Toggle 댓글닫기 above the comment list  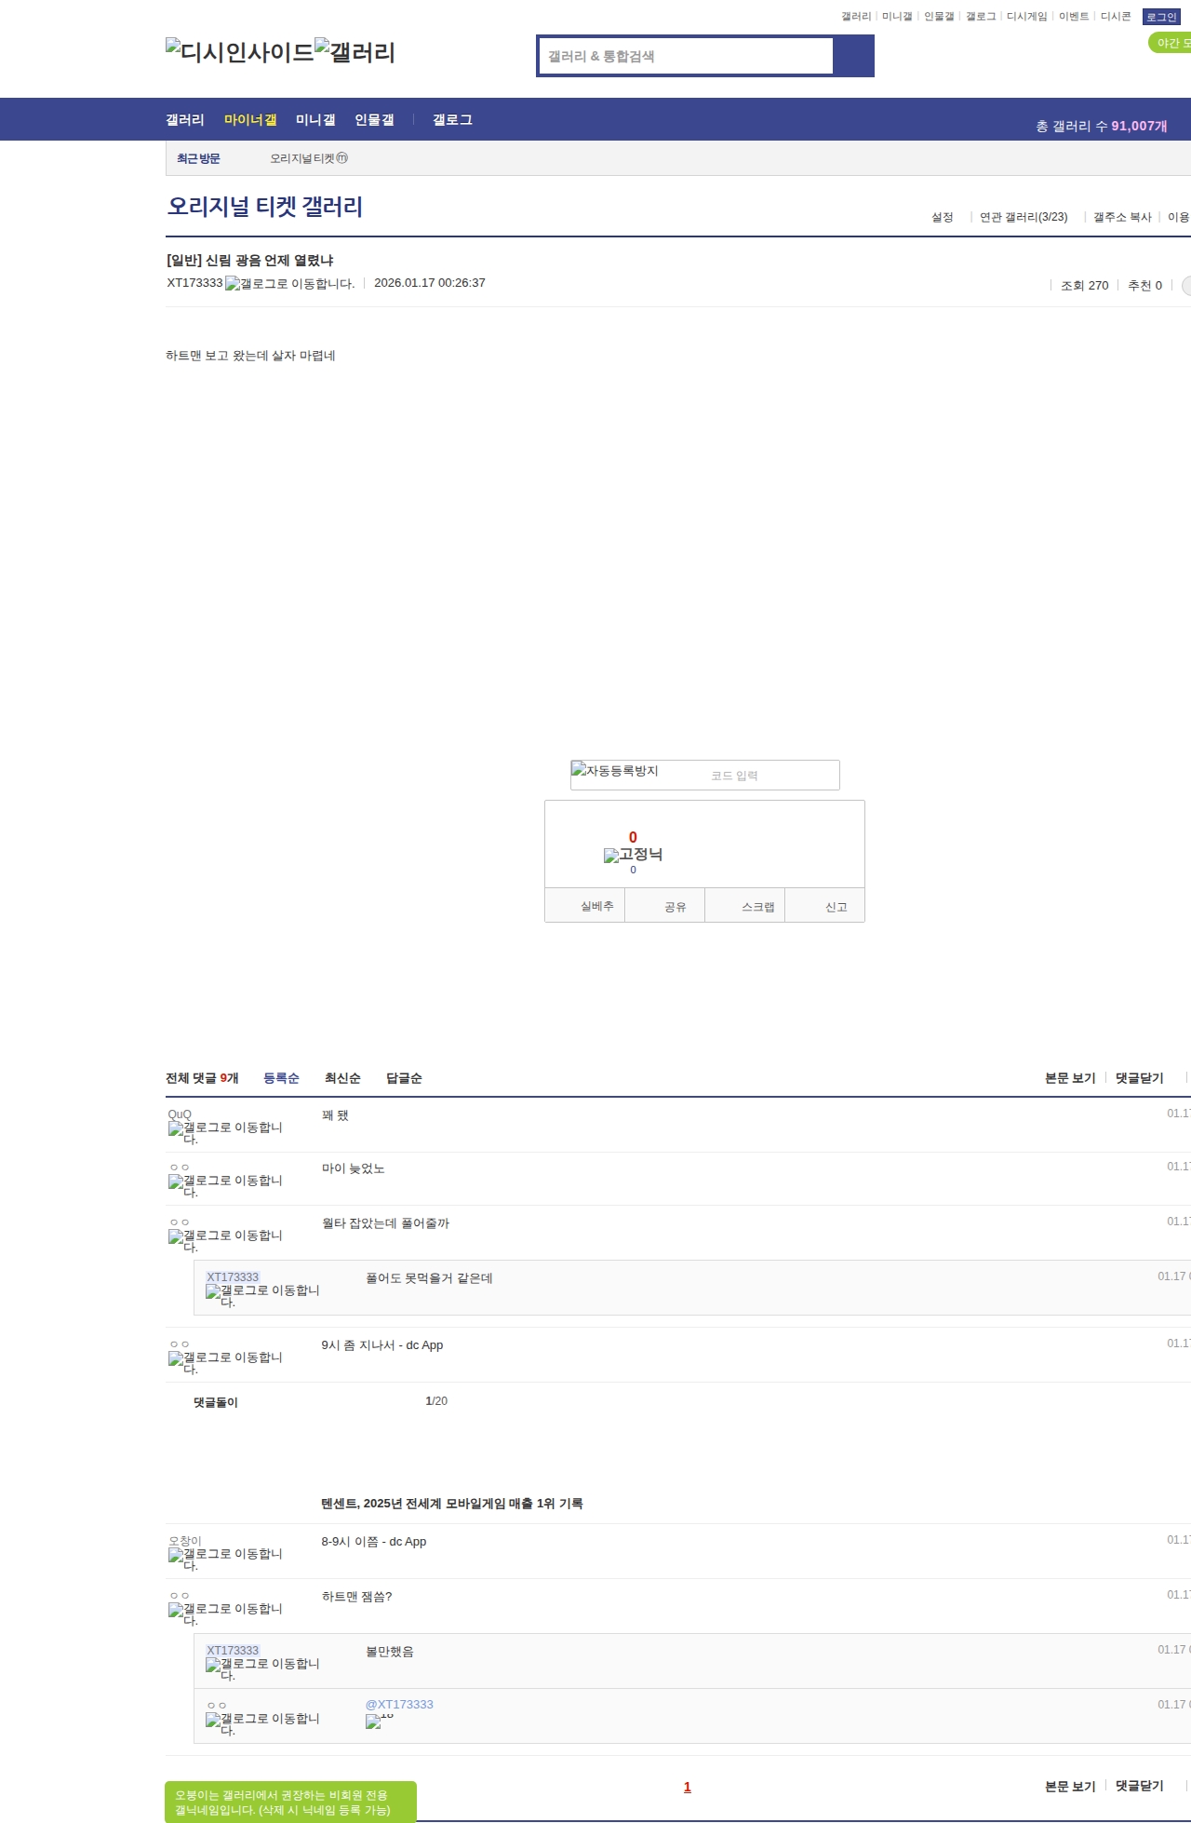click(x=1139, y=1078)
